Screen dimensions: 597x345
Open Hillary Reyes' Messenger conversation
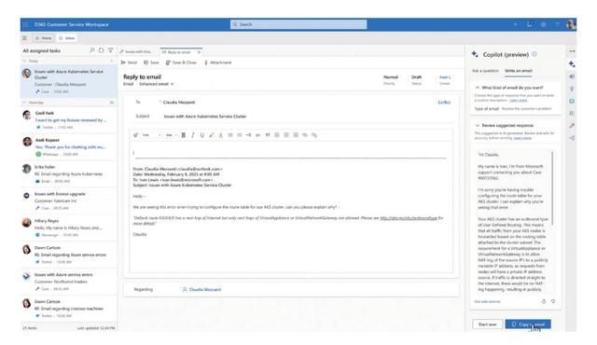[69, 228]
